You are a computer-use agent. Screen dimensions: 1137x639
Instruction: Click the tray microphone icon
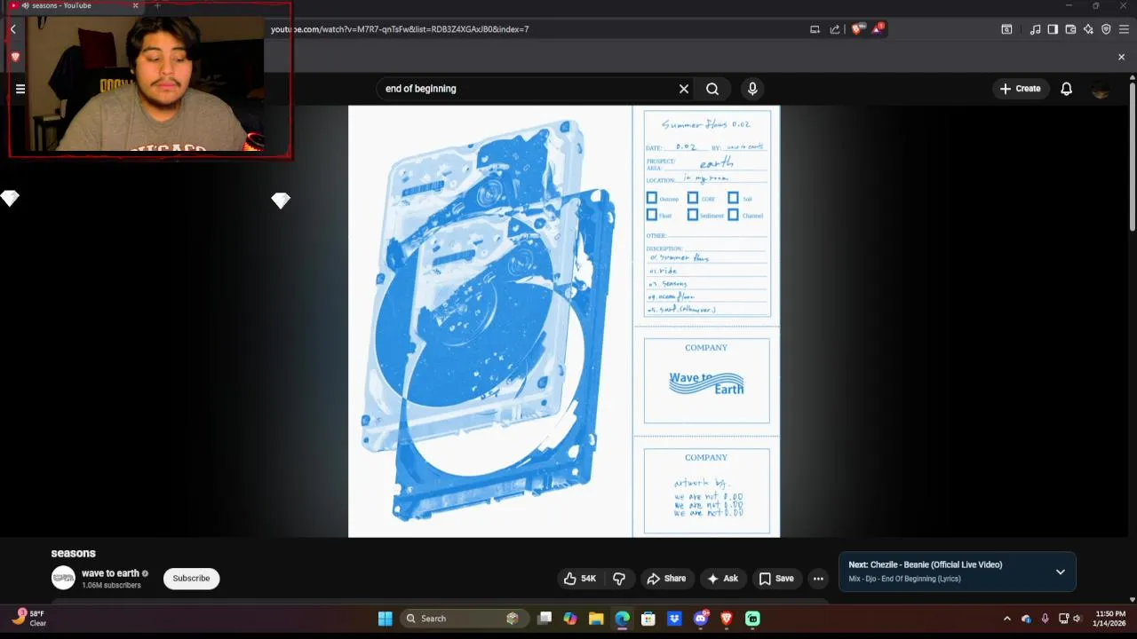(1045, 619)
